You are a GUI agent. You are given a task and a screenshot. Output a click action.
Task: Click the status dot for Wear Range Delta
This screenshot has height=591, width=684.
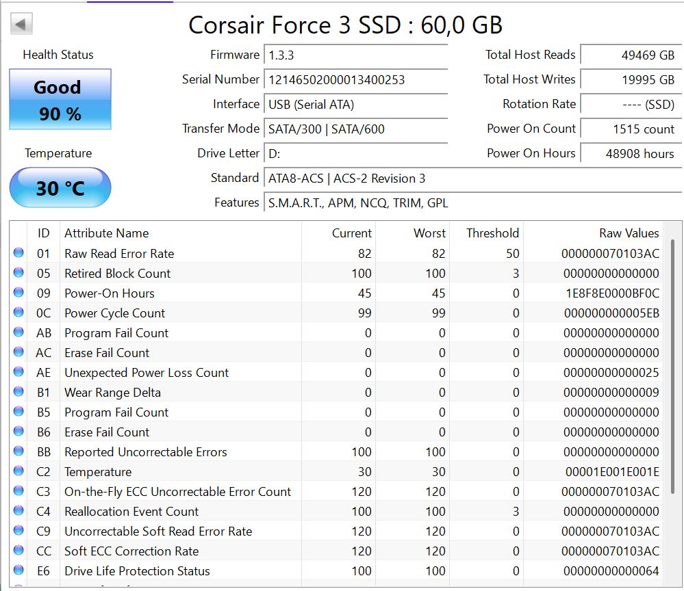18,391
